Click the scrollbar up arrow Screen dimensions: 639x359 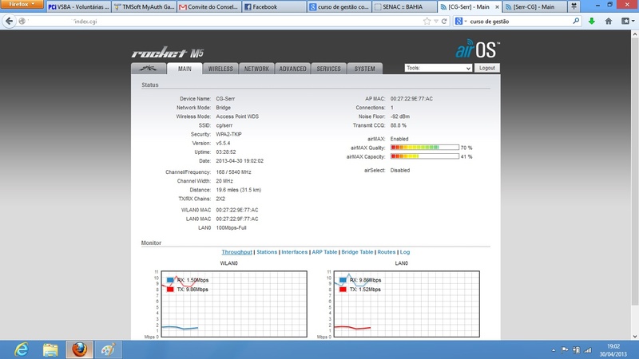[x=634, y=34]
